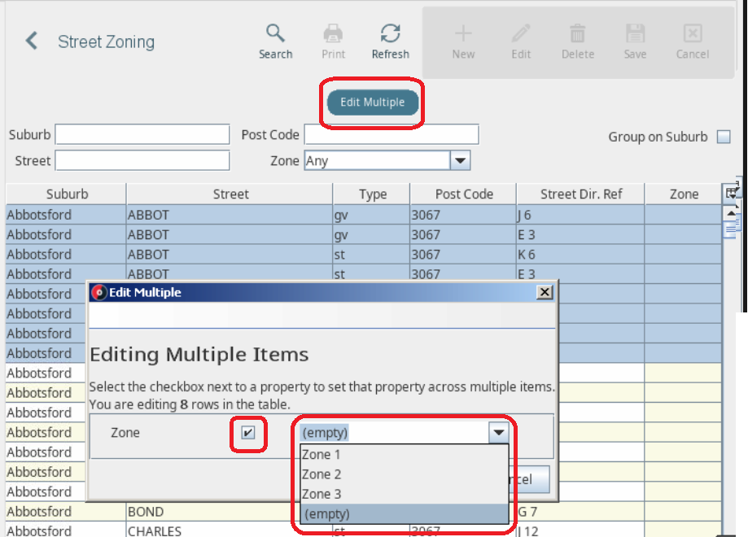Click into the Street filter field
This screenshot has width=748, height=537.
[x=142, y=160]
